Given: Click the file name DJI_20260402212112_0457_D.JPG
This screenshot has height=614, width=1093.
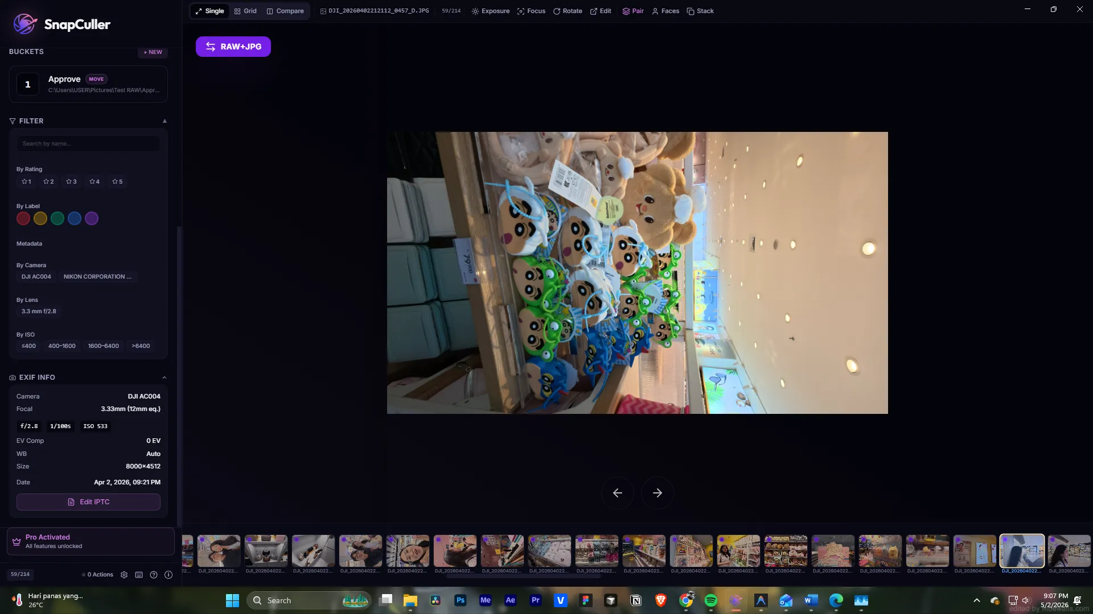Looking at the screenshot, I should pyautogui.click(x=379, y=11).
